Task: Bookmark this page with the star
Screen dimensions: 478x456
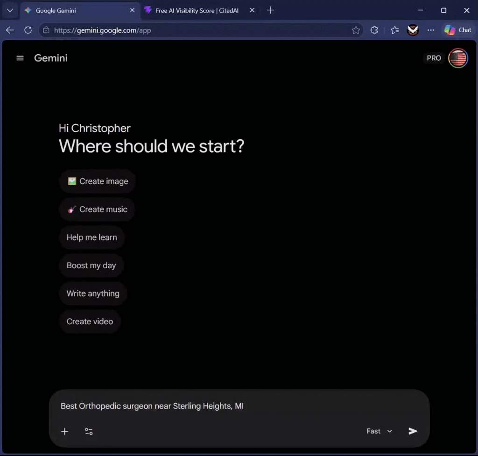Action: [356, 30]
